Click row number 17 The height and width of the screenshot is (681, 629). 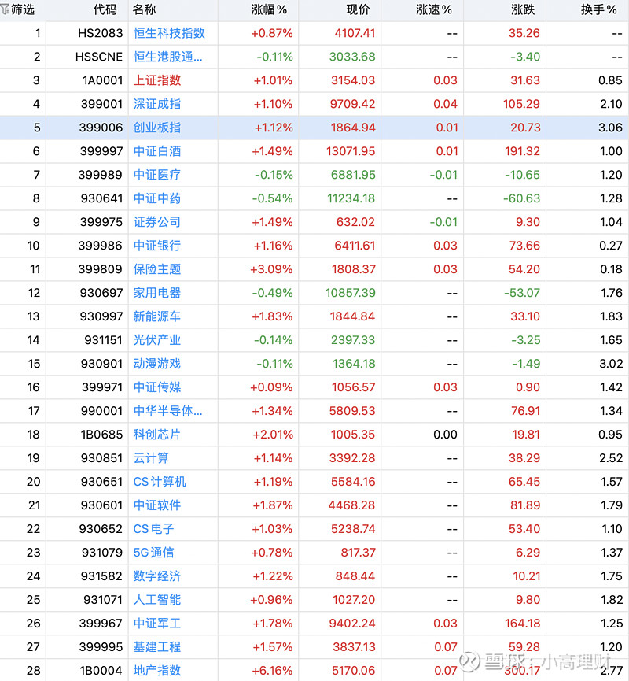[x=34, y=410]
